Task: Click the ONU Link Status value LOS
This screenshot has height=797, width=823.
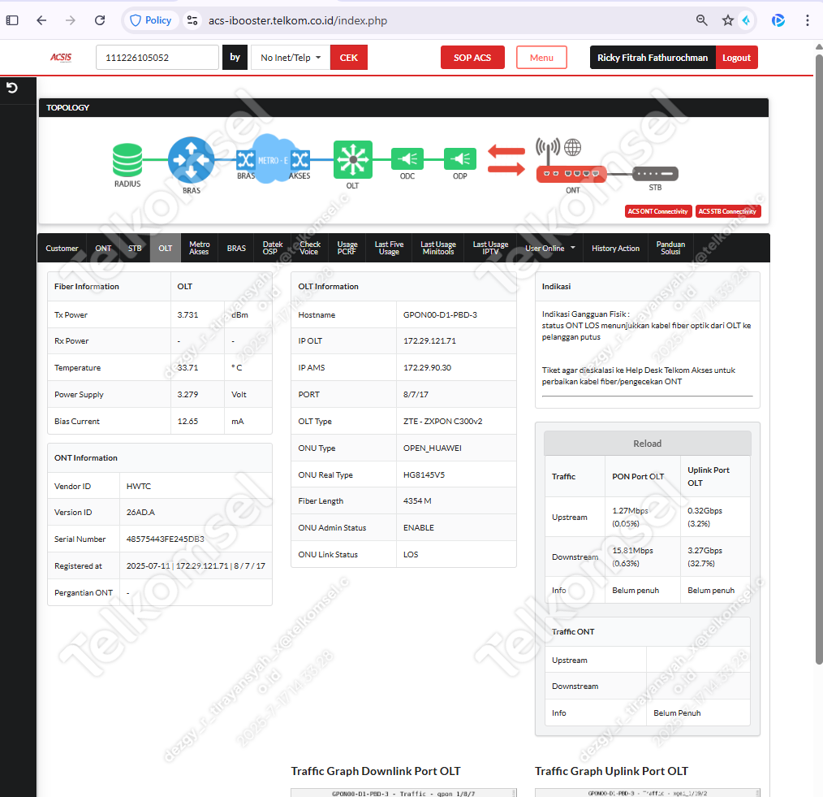Action: coord(411,554)
